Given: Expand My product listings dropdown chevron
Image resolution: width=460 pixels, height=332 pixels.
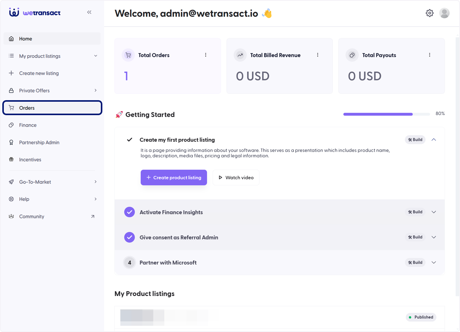Looking at the screenshot, I should click(x=95, y=56).
